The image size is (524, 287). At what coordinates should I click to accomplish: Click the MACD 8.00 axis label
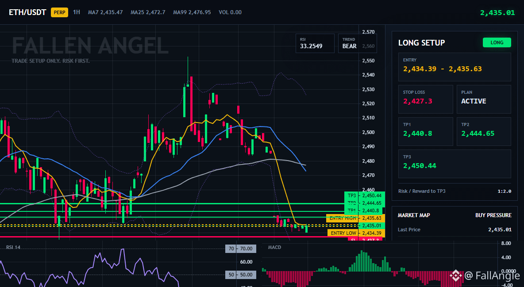(506, 243)
